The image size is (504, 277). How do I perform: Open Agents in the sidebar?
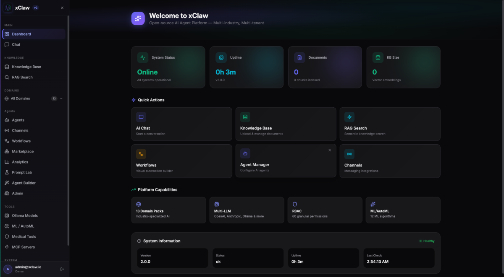pos(34,120)
